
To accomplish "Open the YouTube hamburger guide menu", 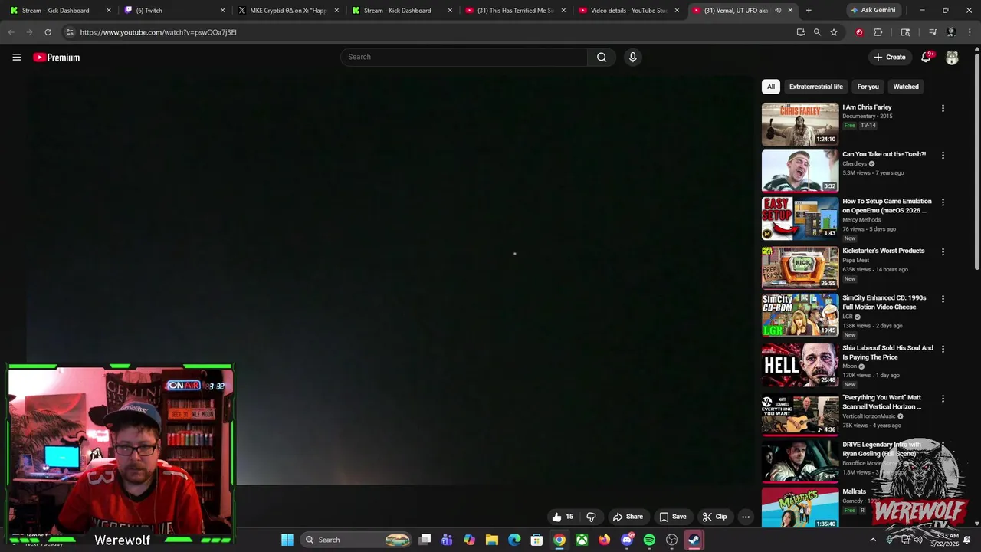I will point(16,58).
